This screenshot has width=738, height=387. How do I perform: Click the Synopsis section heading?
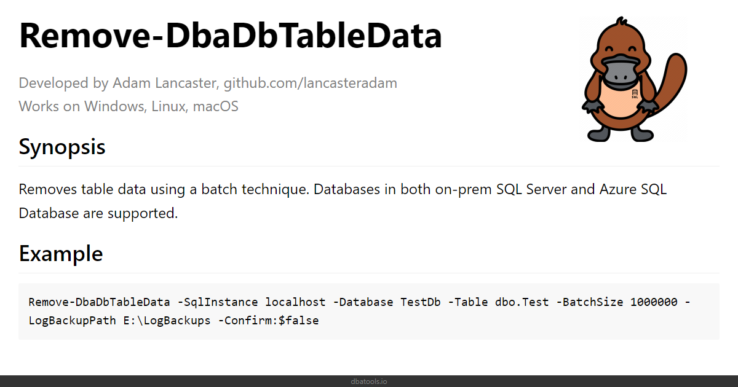[62, 147]
